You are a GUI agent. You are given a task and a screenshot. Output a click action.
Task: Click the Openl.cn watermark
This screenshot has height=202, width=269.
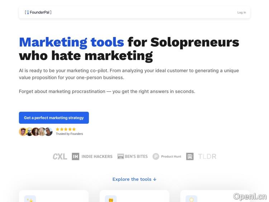pyautogui.click(x=250, y=196)
